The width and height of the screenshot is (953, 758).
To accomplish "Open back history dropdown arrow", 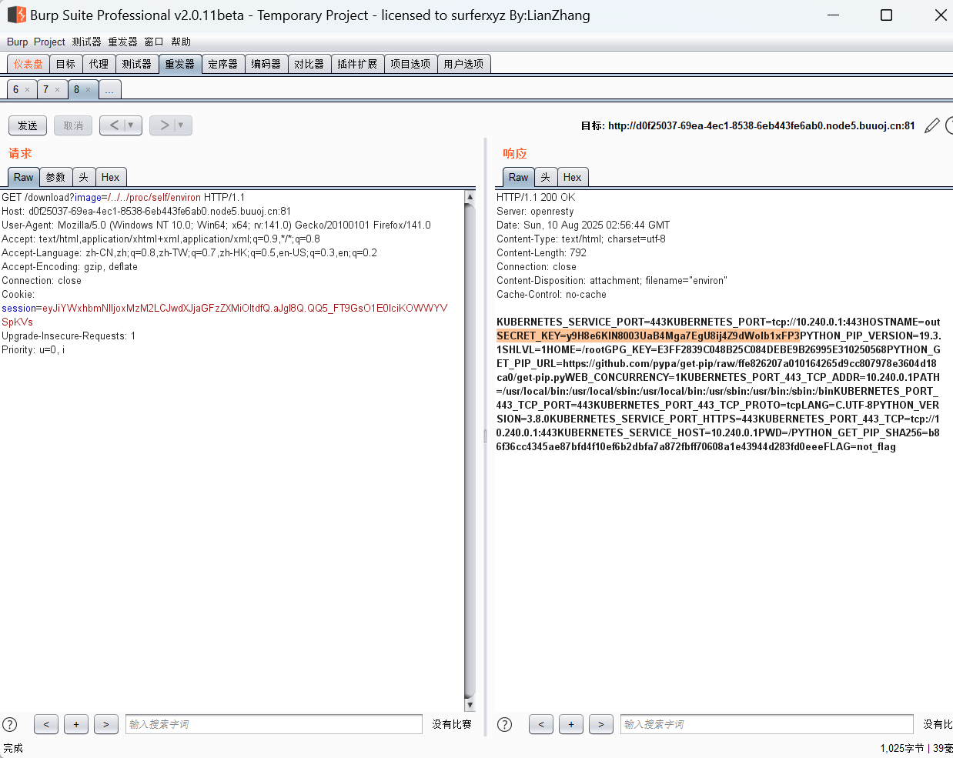I will (132, 125).
